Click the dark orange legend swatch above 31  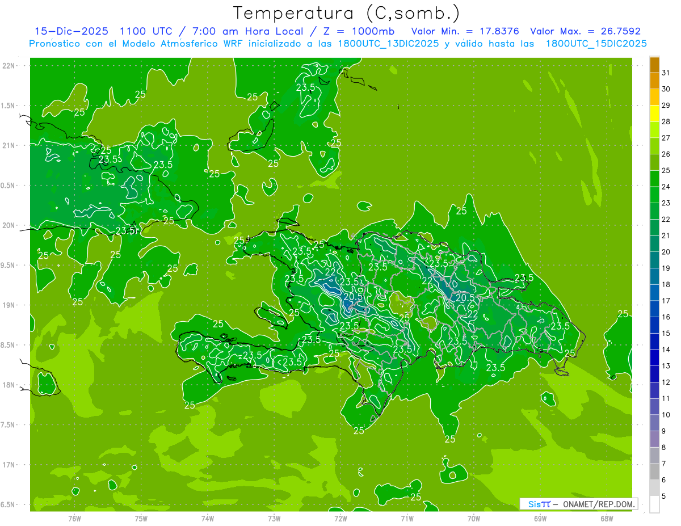pyautogui.click(x=654, y=65)
